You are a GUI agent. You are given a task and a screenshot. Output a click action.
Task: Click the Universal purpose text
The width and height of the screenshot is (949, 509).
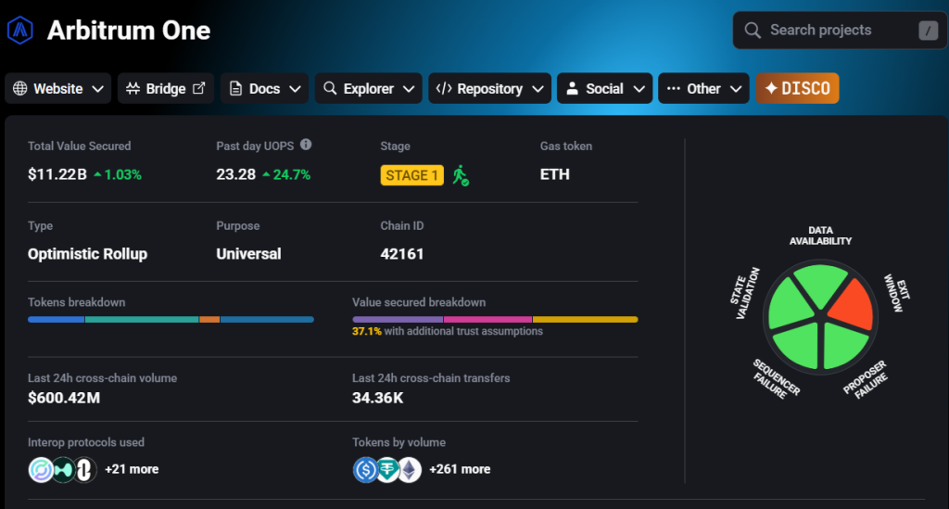pyautogui.click(x=248, y=254)
